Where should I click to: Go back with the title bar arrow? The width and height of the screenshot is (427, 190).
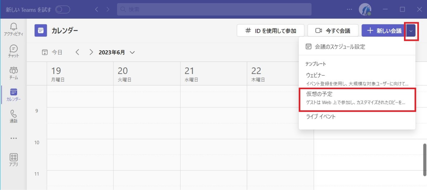click(x=96, y=9)
